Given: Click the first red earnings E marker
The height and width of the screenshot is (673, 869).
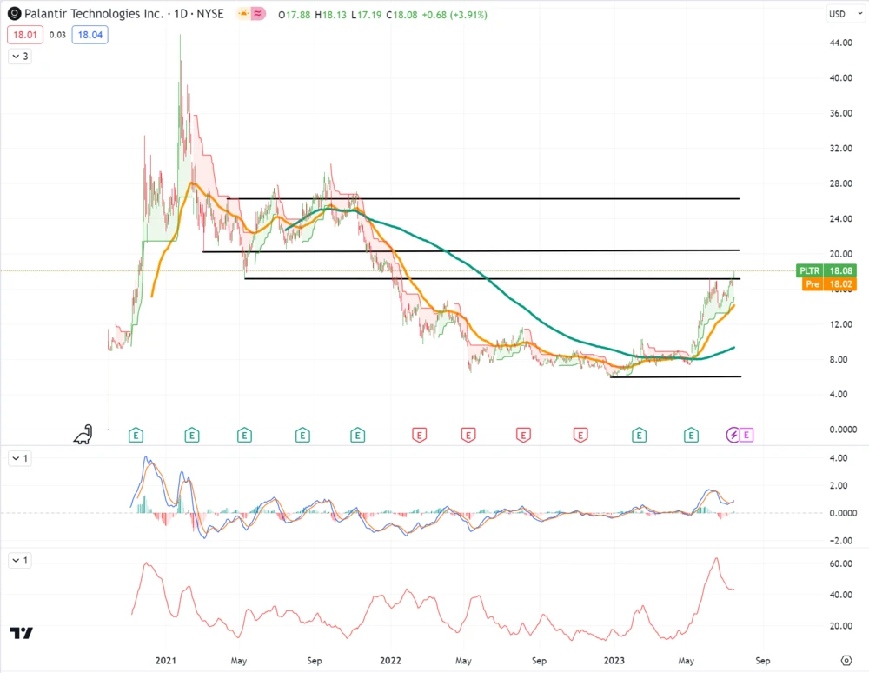Looking at the screenshot, I should [x=419, y=434].
